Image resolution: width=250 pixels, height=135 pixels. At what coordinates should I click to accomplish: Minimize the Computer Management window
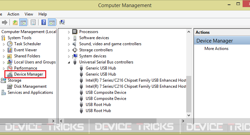pos(229,4)
